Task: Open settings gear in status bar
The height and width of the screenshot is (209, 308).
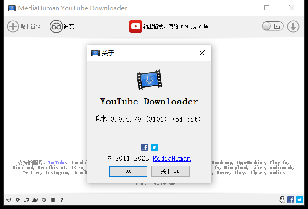Action: (x=18, y=200)
